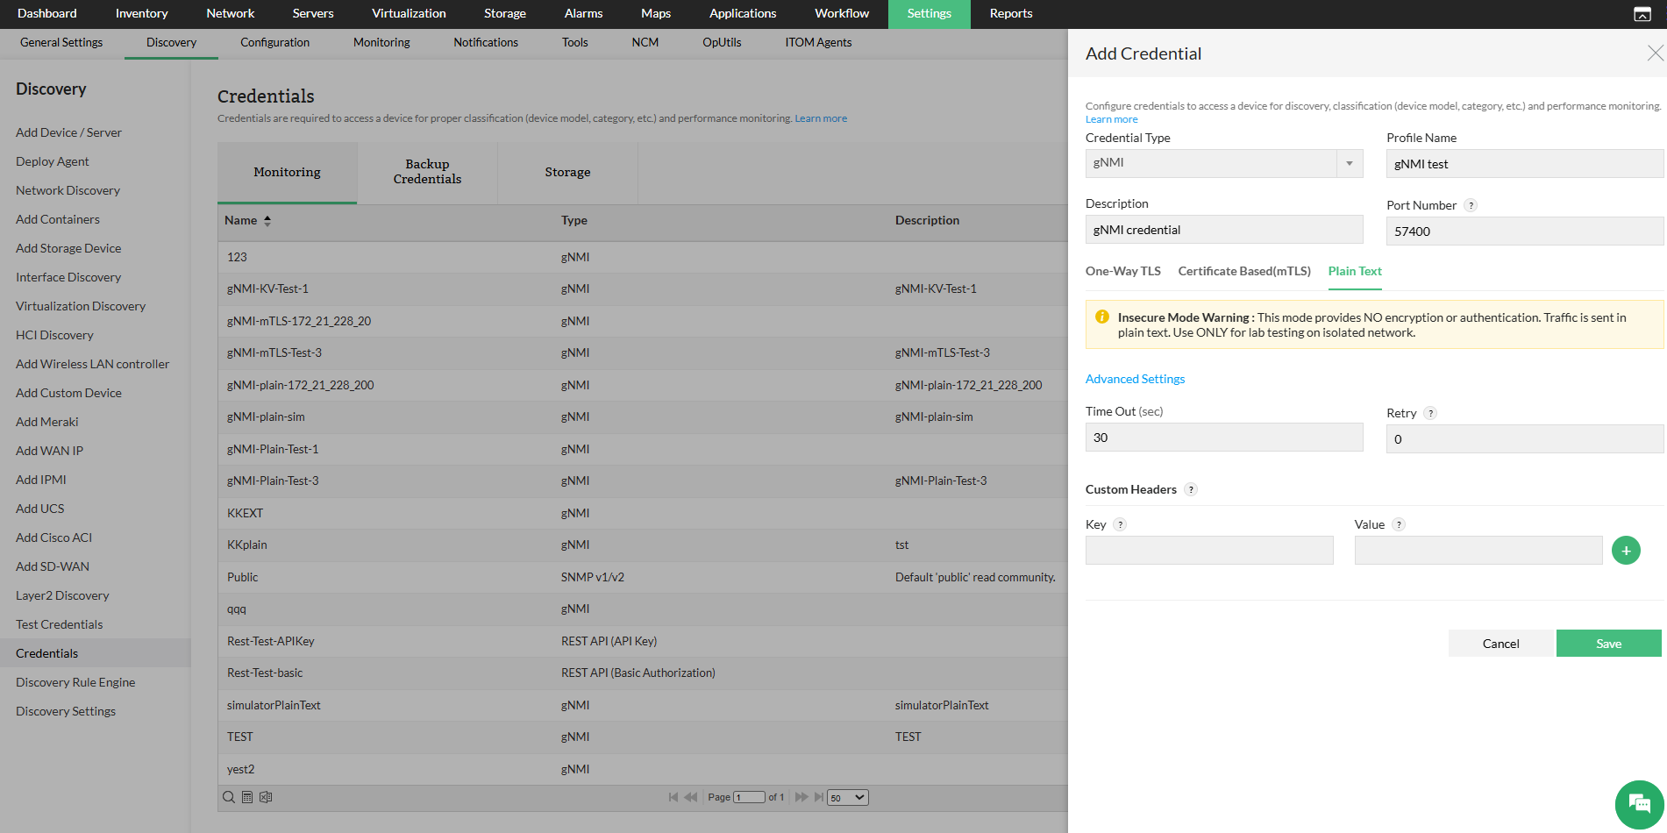Image resolution: width=1667 pixels, height=833 pixels.
Task: Click the column chooser grid icon
Action: 247,797
